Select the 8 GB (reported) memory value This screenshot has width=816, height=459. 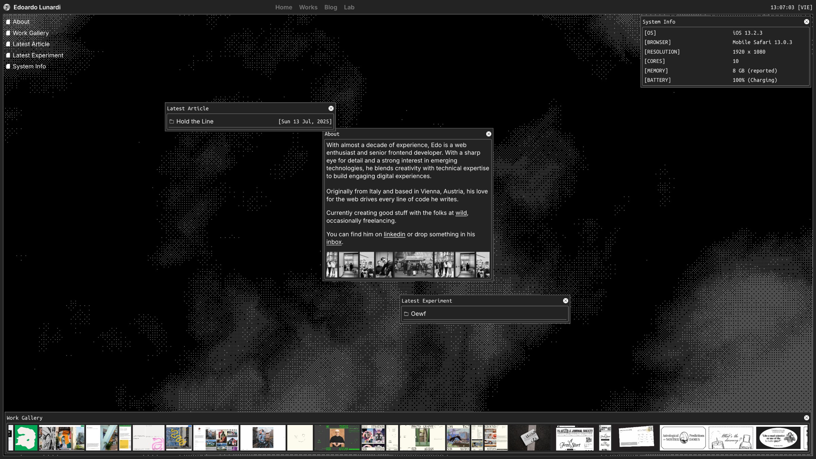tap(755, 71)
